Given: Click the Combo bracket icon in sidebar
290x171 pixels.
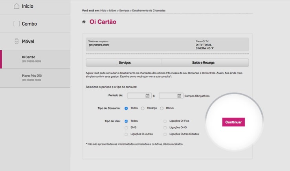Looking at the screenshot, I should [x=17, y=24].
